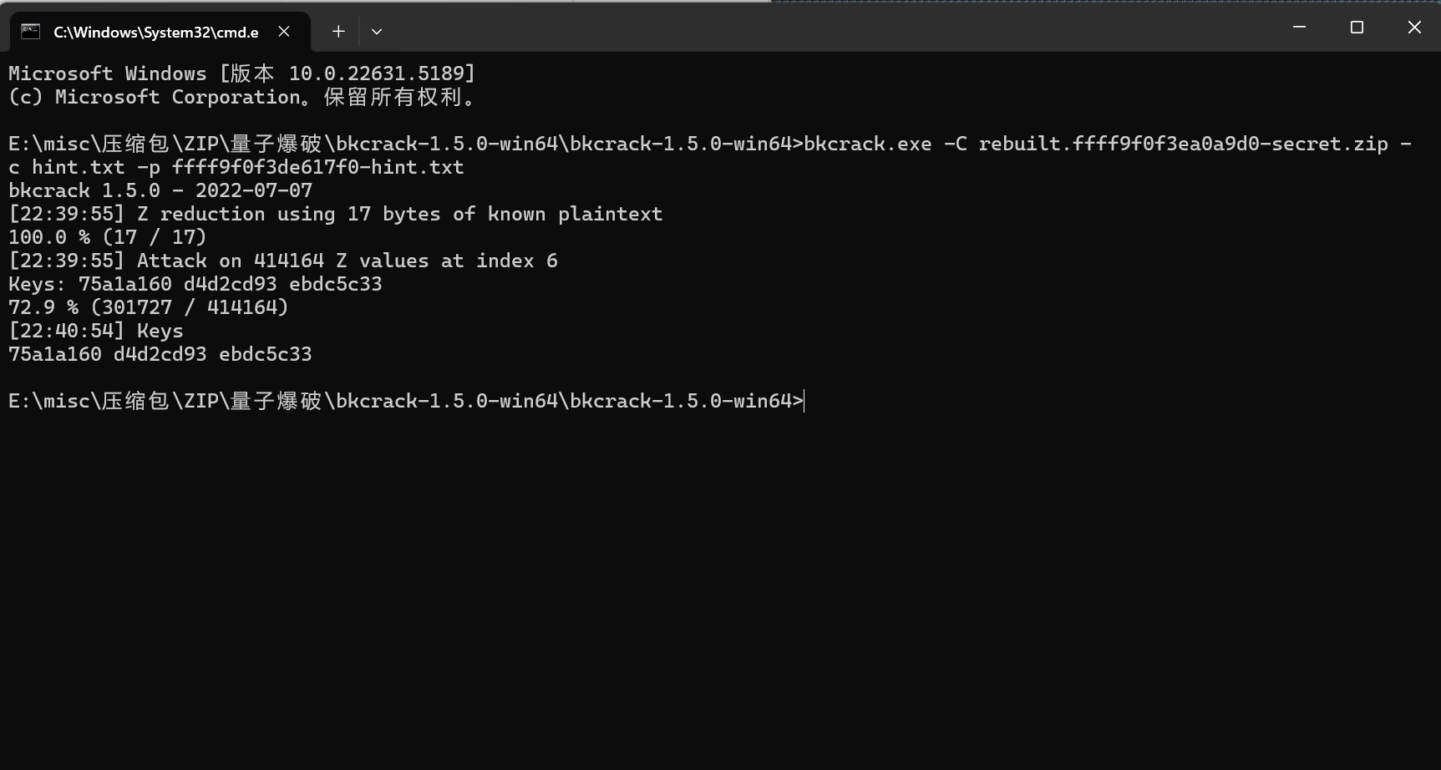Click the Attack on 414164 Z values line
1441x770 pixels.
click(x=283, y=261)
